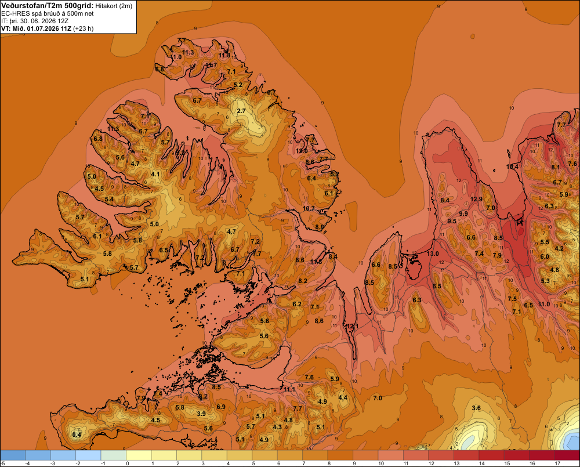Click the 0.4 temperature label on the glacier

point(77,435)
